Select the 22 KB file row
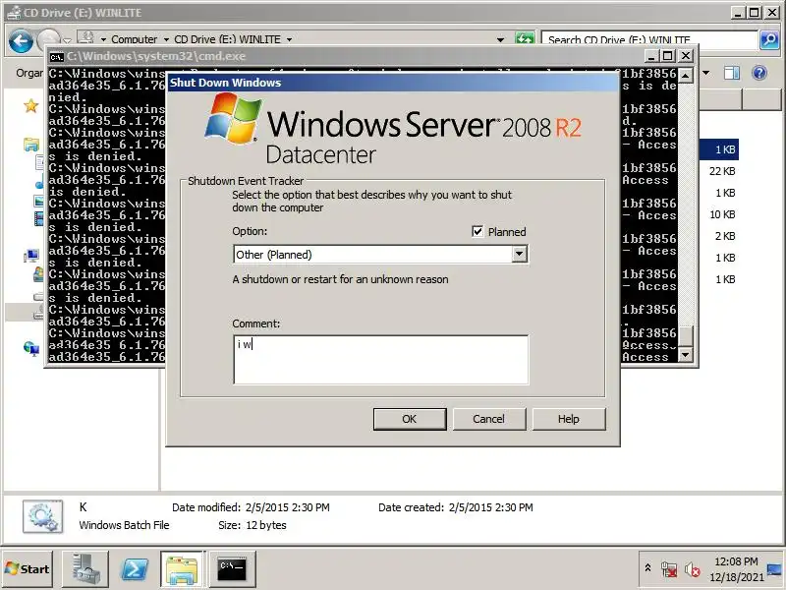786x590 pixels. [x=722, y=171]
